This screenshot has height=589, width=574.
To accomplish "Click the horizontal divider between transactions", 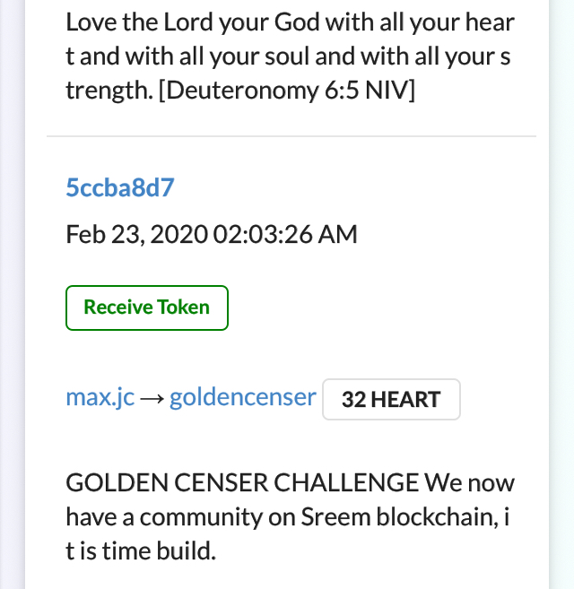I will [291, 136].
